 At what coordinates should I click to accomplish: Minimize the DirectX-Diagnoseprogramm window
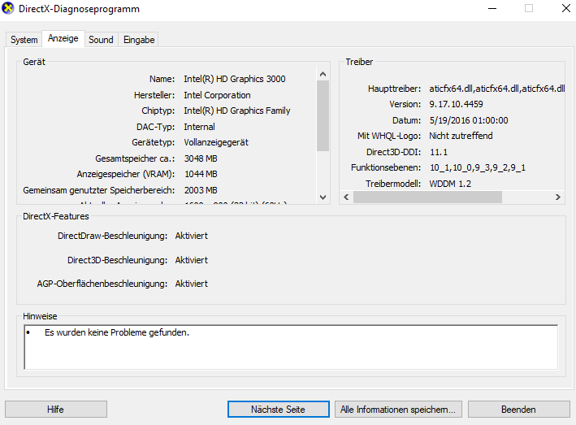coord(492,8)
